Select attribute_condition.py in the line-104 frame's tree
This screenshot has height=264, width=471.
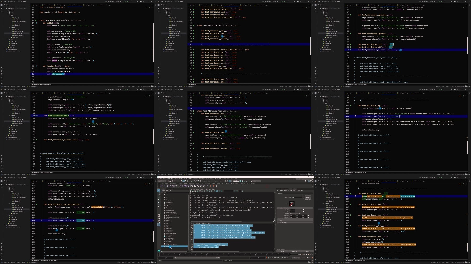333,110
